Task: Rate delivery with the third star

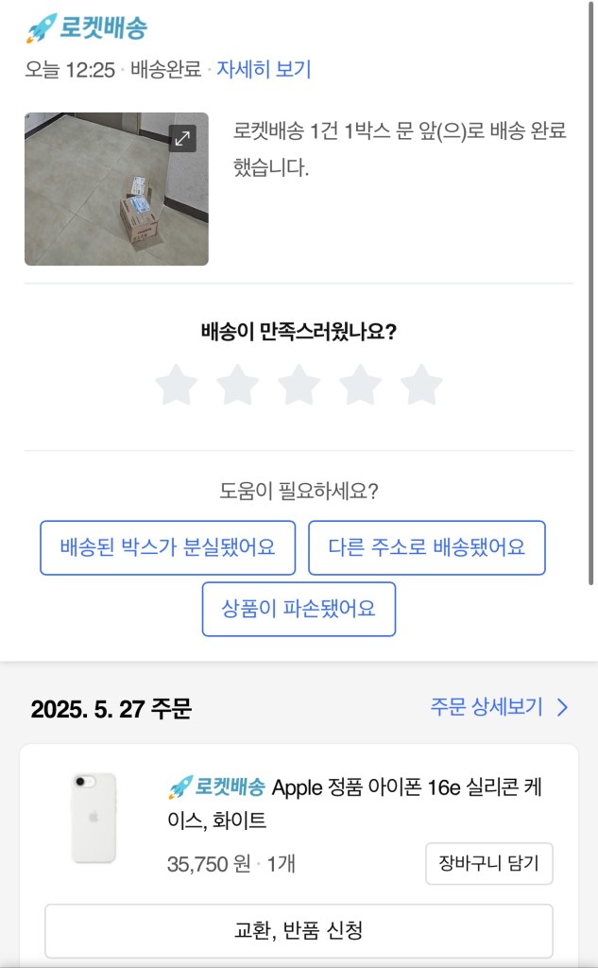Action: click(x=299, y=386)
